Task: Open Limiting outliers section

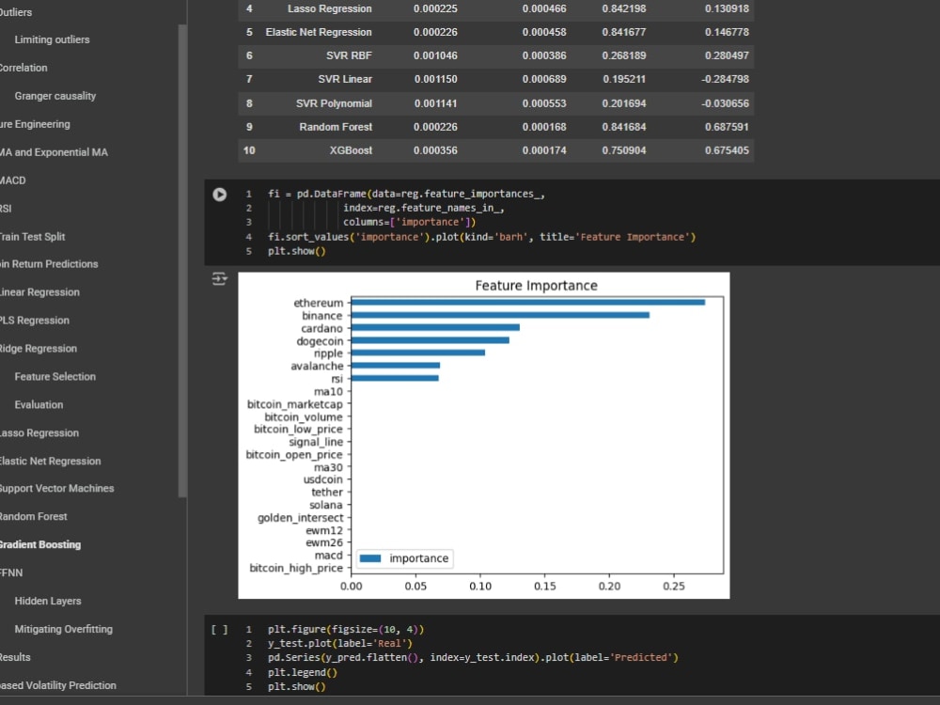Action: [52, 39]
